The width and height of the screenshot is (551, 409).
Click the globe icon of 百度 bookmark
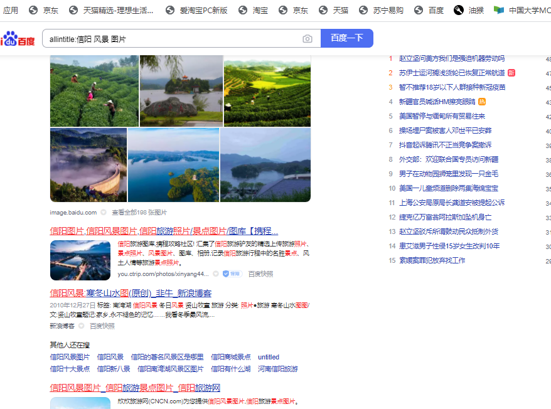(x=418, y=10)
